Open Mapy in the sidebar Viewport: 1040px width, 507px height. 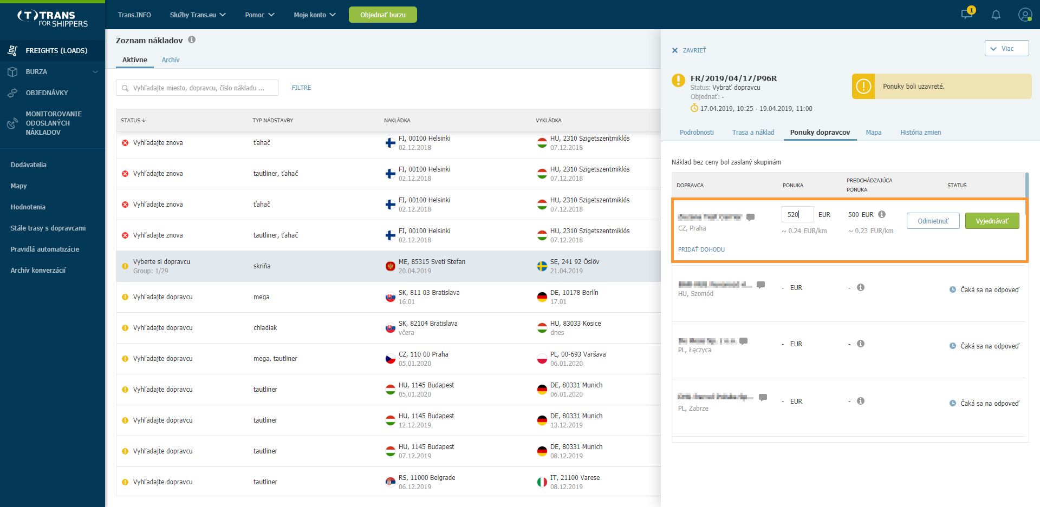tap(18, 186)
